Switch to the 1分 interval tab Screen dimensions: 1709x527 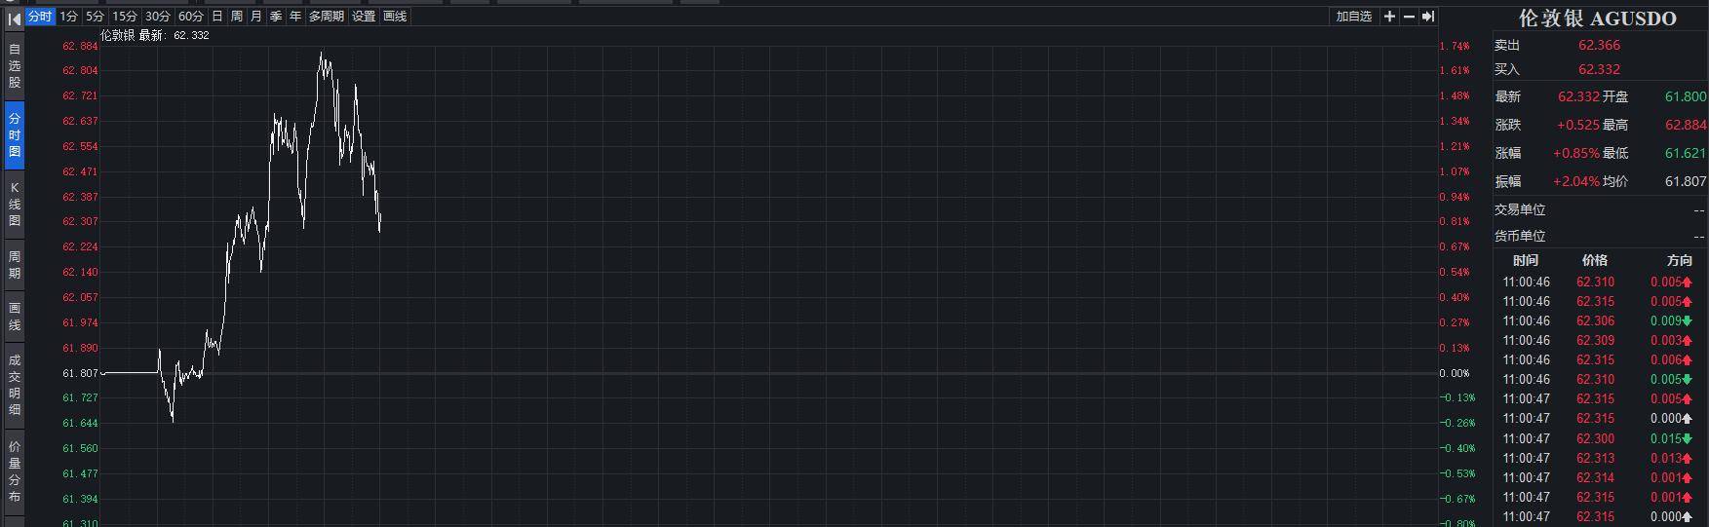68,17
